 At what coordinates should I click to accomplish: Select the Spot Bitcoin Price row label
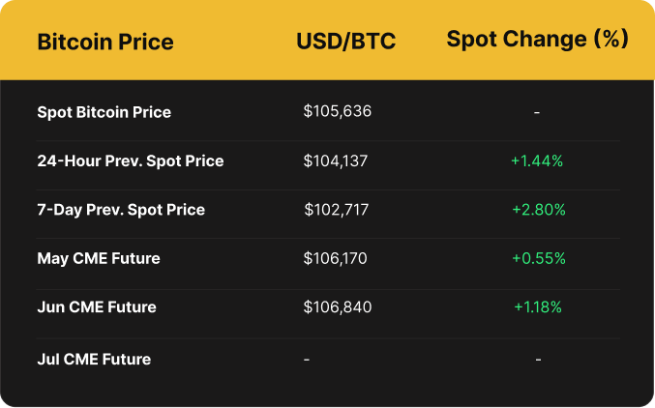[x=104, y=112]
